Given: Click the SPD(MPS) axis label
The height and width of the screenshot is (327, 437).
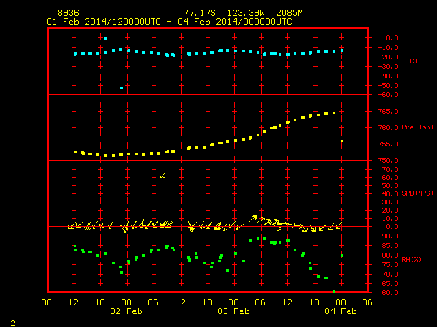Looking at the screenshot, I should tap(417, 193).
